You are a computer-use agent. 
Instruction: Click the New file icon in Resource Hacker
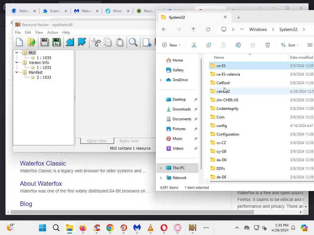pyautogui.click(x=19, y=42)
